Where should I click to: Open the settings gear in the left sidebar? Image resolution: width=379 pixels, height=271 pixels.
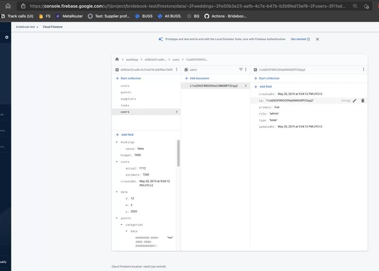pyautogui.click(x=7, y=37)
